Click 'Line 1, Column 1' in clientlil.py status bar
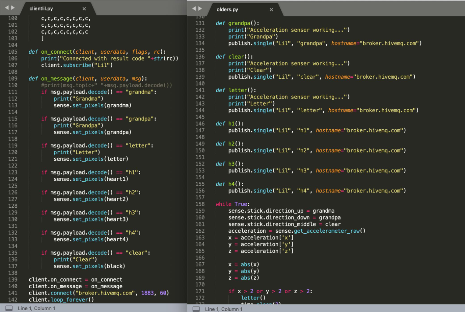 pos(37,308)
